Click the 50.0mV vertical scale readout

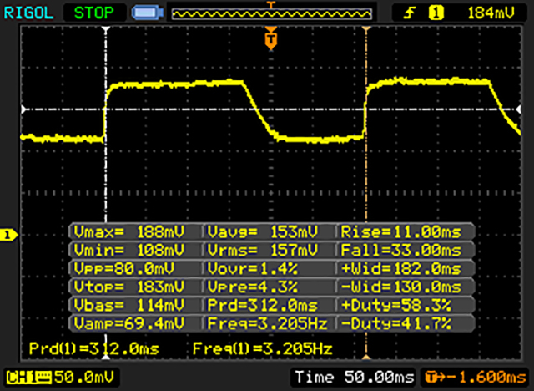[x=83, y=377]
